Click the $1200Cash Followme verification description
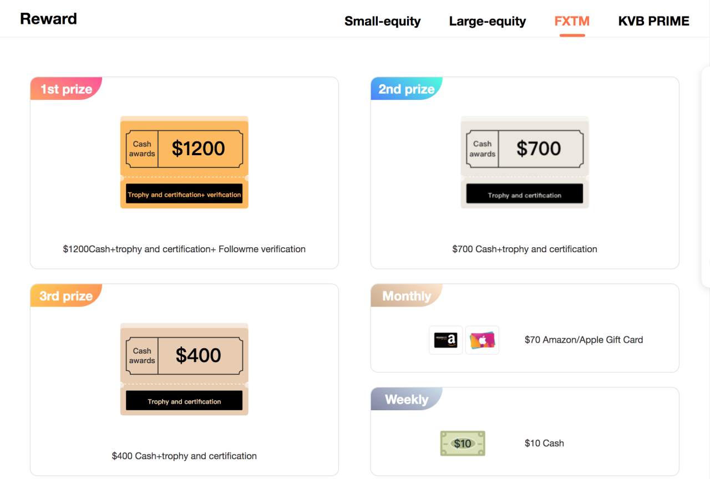 [184, 249]
